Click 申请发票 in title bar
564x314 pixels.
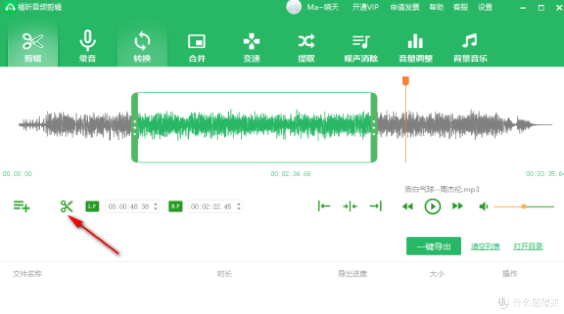coord(405,7)
